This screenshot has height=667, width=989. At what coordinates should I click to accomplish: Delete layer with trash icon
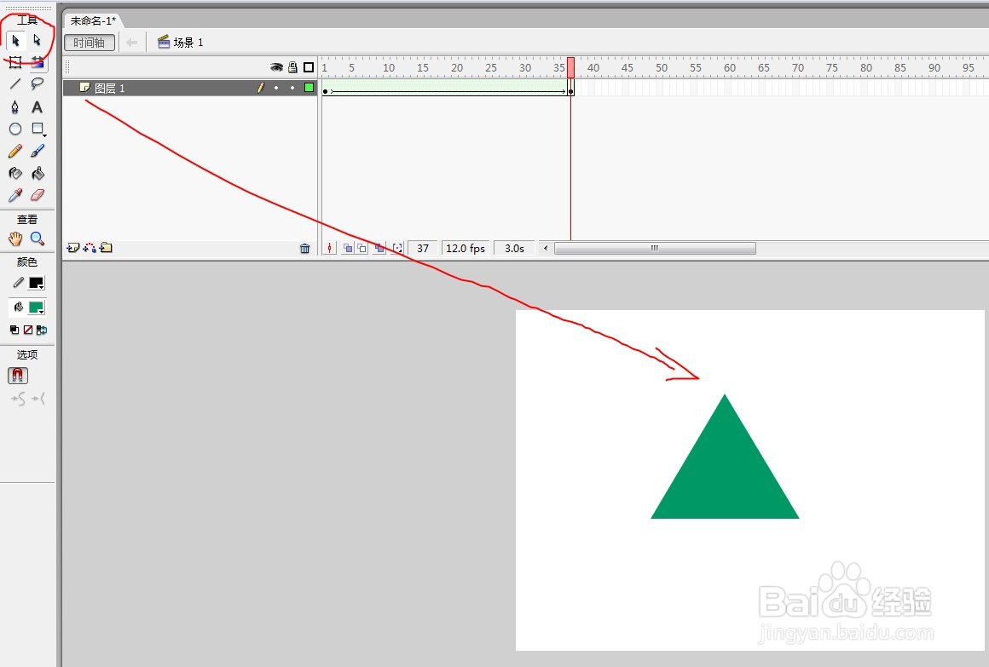304,249
